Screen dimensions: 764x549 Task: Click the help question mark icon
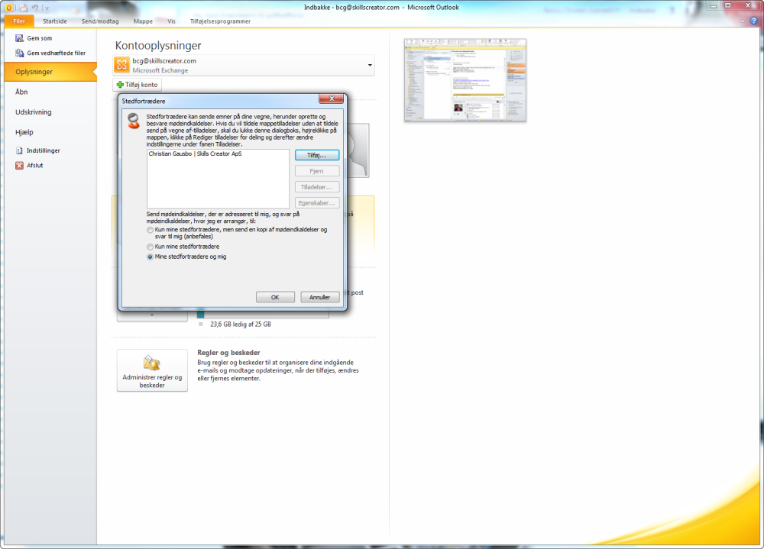(754, 21)
